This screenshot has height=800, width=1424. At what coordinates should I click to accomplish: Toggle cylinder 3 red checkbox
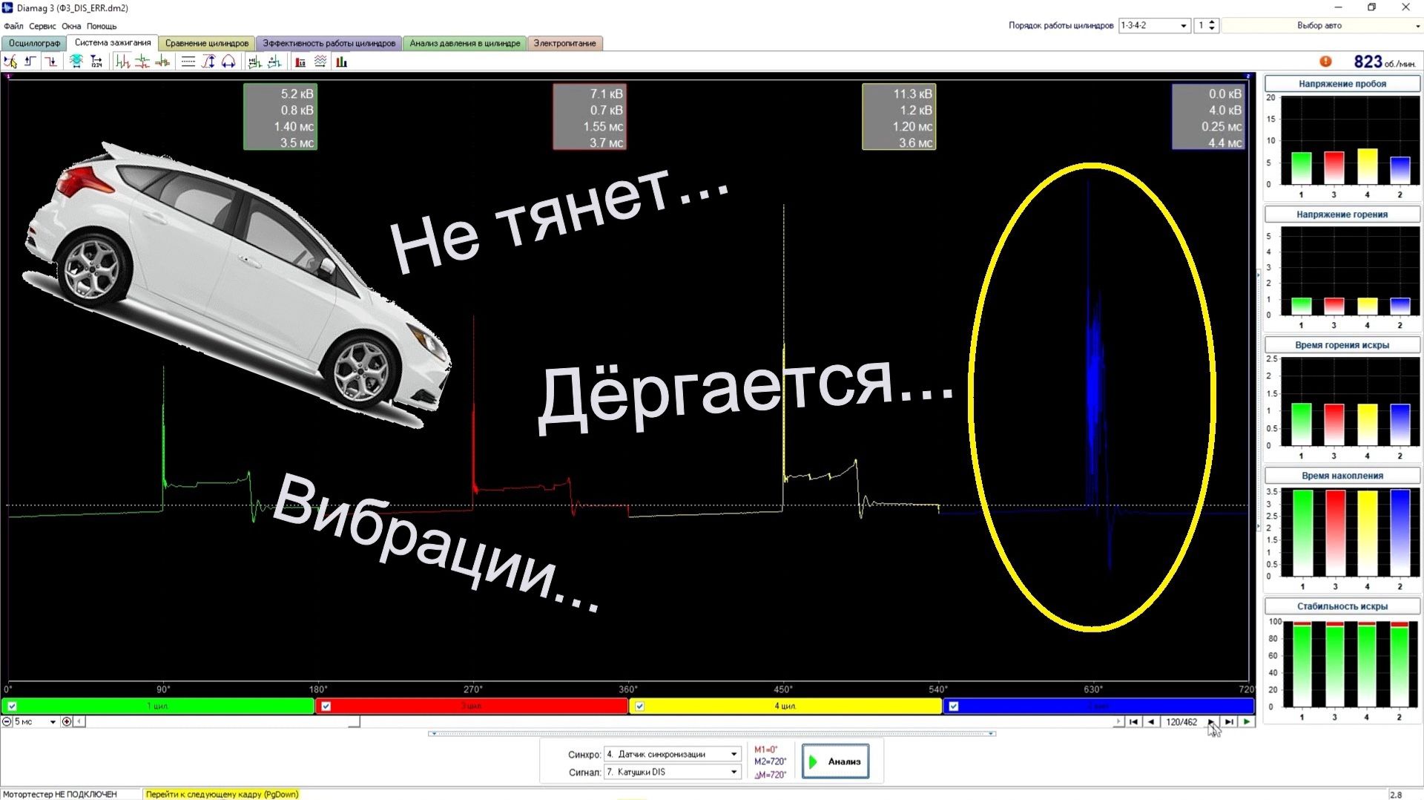pyautogui.click(x=326, y=706)
